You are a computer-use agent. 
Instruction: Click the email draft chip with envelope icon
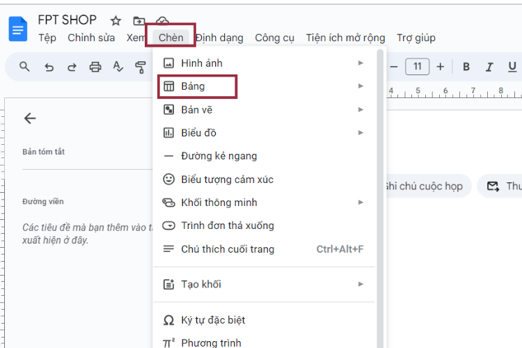[x=500, y=186]
